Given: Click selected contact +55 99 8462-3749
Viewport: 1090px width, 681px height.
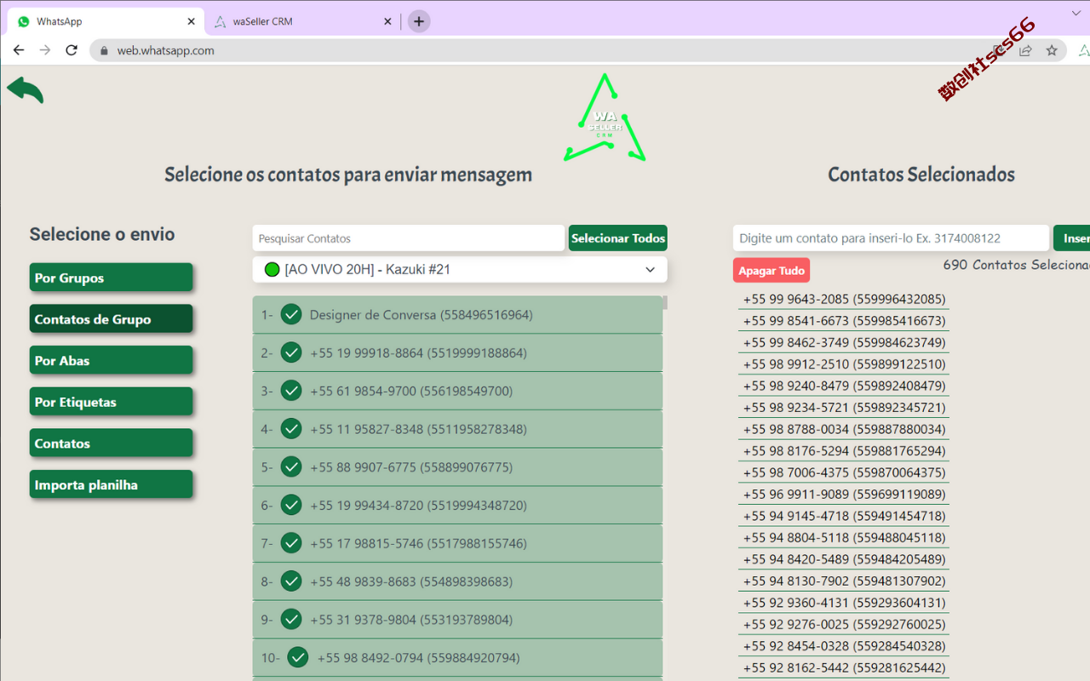Looking at the screenshot, I should [x=844, y=342].
